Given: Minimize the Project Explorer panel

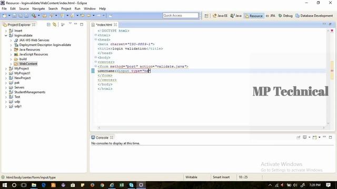Looking at the screenshot, I should (75, 24).
